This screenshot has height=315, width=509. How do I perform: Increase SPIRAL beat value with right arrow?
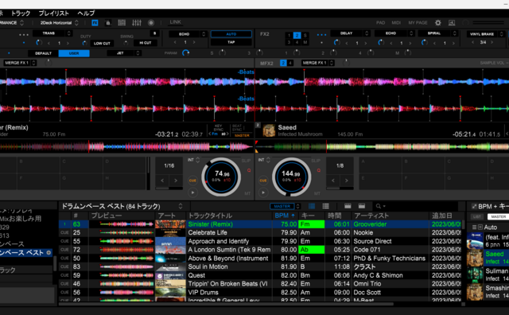pyautogui.click(x=453, y=43)
